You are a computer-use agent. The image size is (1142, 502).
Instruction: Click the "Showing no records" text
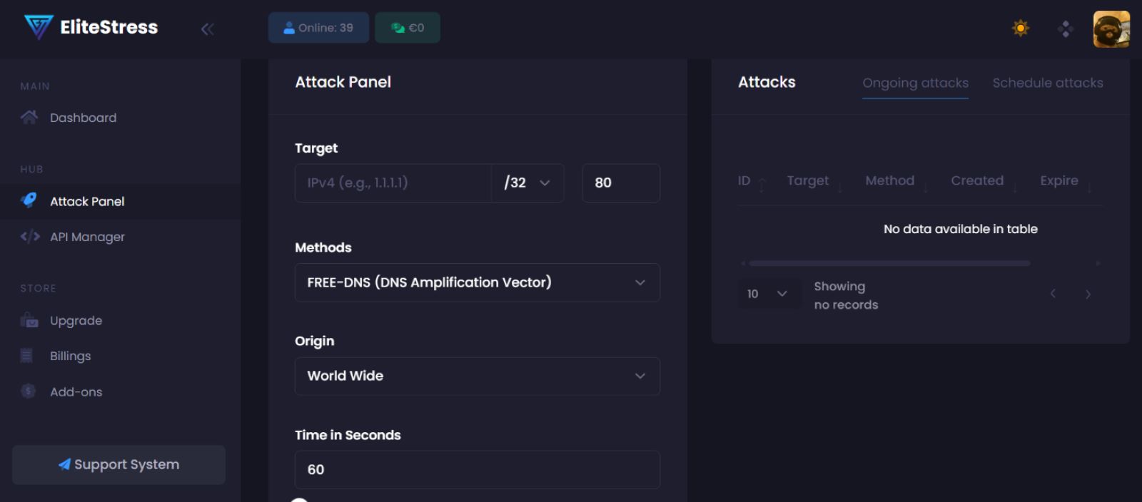coord(847,295)
